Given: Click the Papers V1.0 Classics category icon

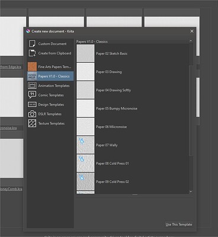Looking at the screenshot, I should tap(32, 76).
